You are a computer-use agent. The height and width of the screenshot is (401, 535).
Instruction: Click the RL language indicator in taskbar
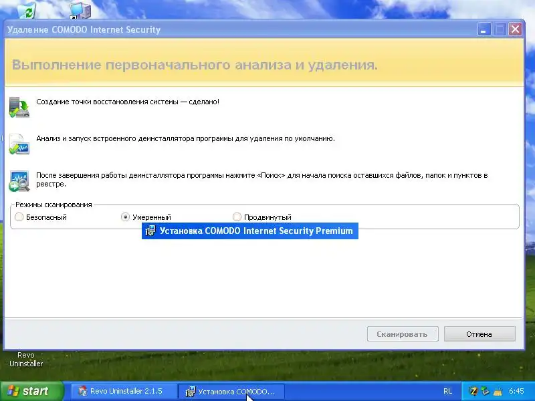tap(448, 391)
